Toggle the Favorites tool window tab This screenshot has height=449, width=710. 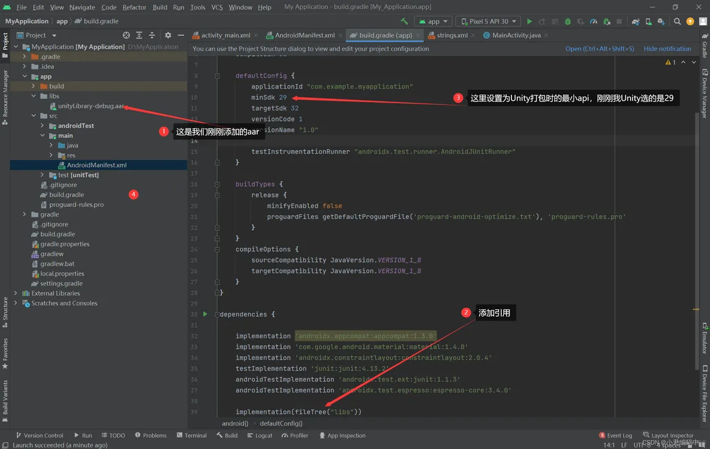point(5,353)
